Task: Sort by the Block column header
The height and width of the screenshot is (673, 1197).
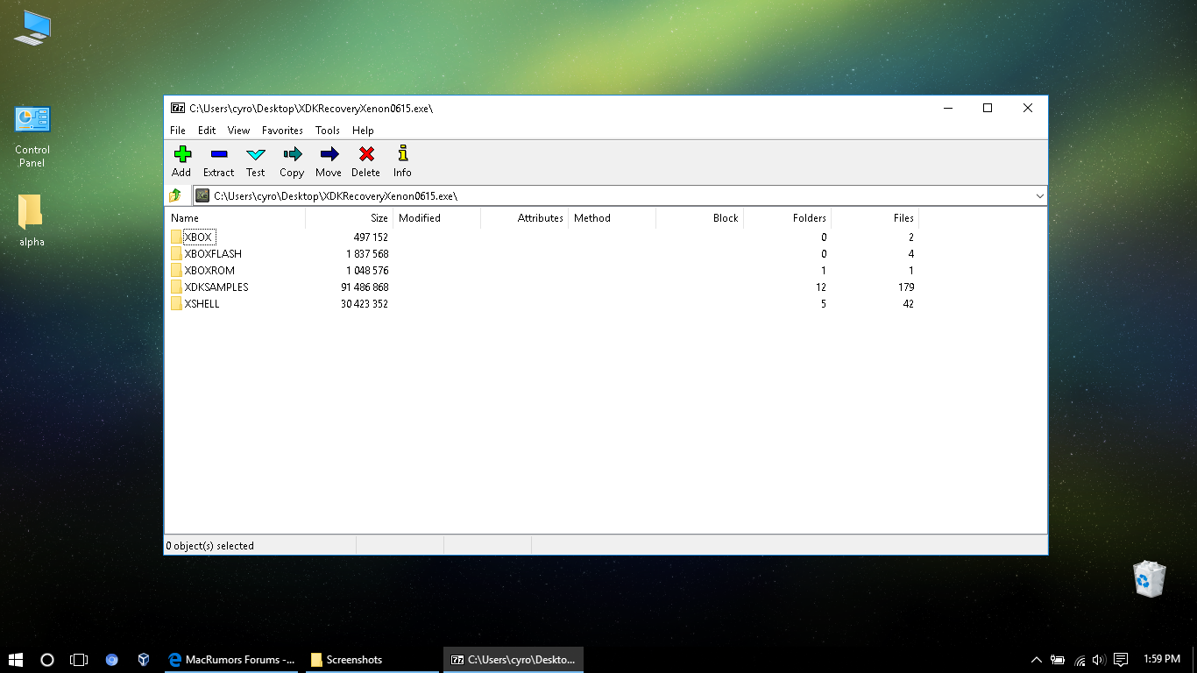Action: pos(699,217)
